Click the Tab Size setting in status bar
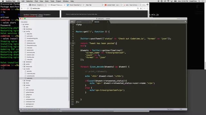The width and height of the screenshot is (206, 115). click(x=170, y=109)
